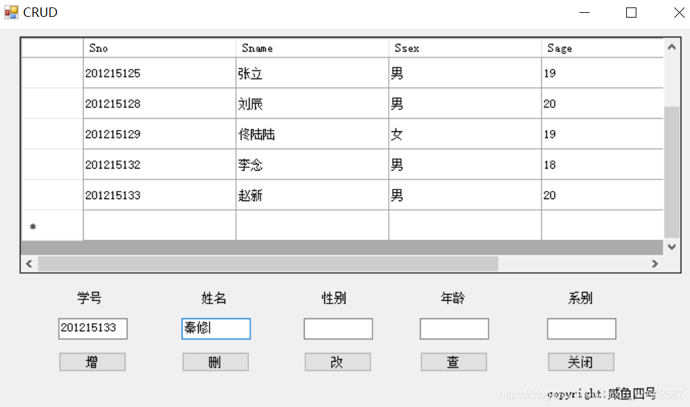Click empty Sno cell in new row
The image size is (690, 407).
coord(159,226)
